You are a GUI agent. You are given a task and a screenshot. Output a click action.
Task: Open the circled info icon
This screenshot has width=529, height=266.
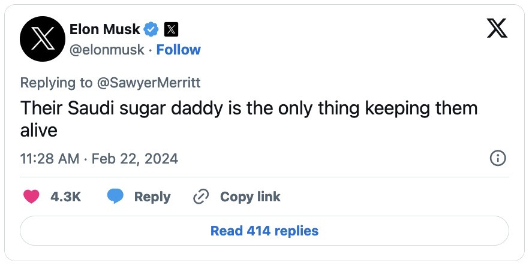coord(498,158)
